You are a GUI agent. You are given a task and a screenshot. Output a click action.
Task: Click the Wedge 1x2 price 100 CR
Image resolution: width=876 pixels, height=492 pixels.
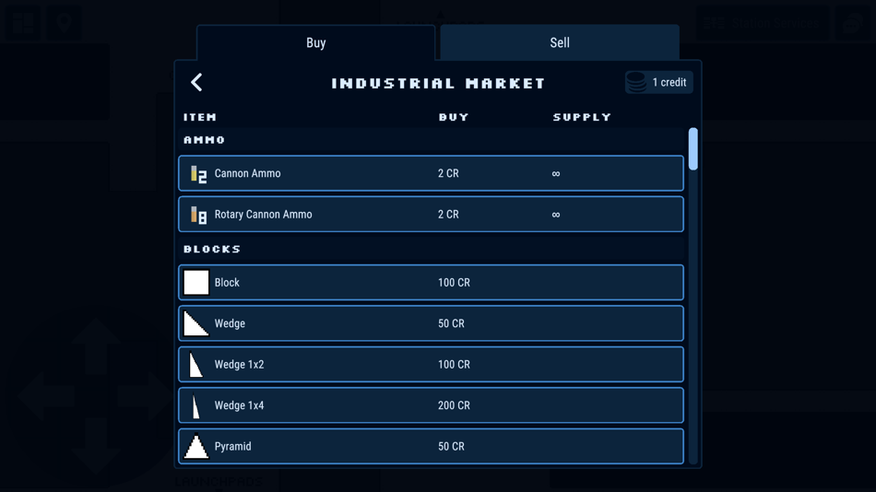[454, 364]
